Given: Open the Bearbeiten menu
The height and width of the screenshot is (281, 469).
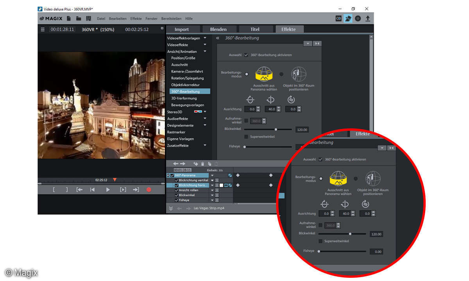Looking at the screenshot, I should tap(118, 19).
